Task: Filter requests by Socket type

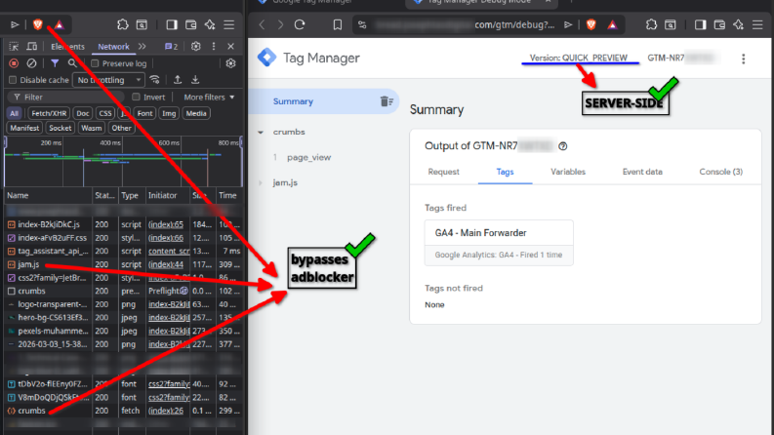Action: click(x=60, y=128)
